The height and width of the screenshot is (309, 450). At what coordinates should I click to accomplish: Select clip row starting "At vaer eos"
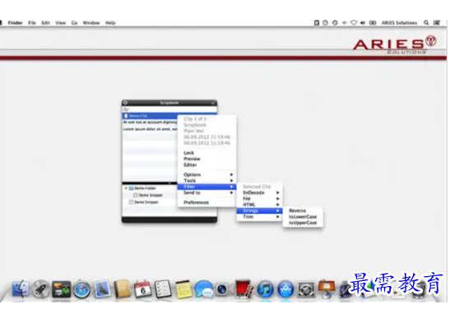coord(150,122)
